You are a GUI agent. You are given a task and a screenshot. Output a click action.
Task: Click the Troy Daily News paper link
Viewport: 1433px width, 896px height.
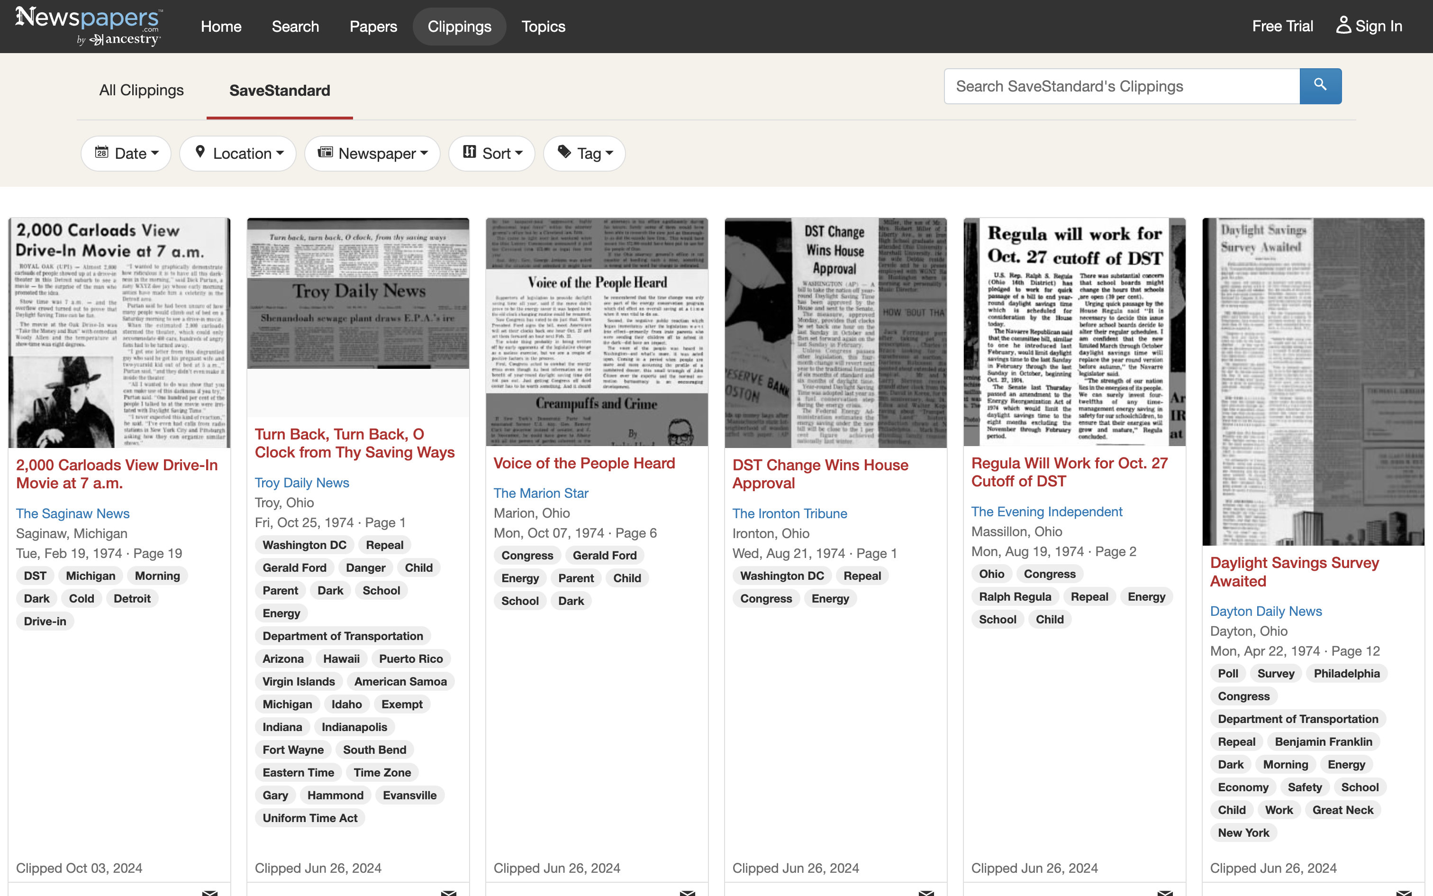[302, 483]
